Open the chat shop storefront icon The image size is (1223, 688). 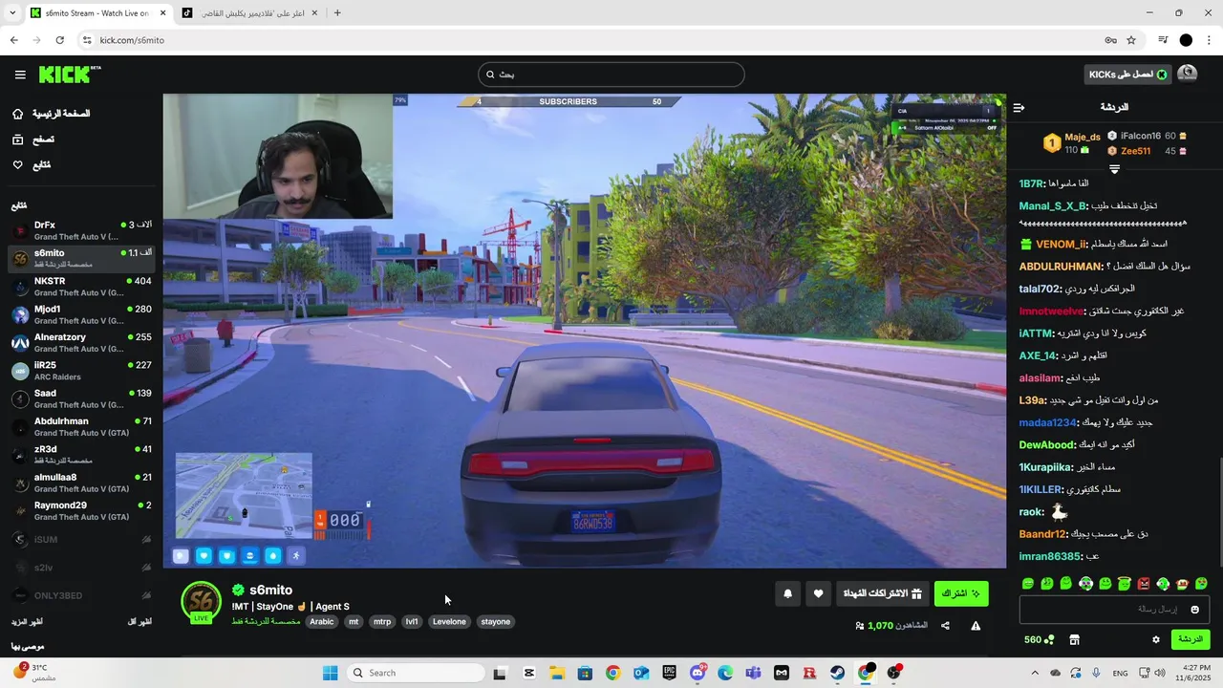(1074, 639)
